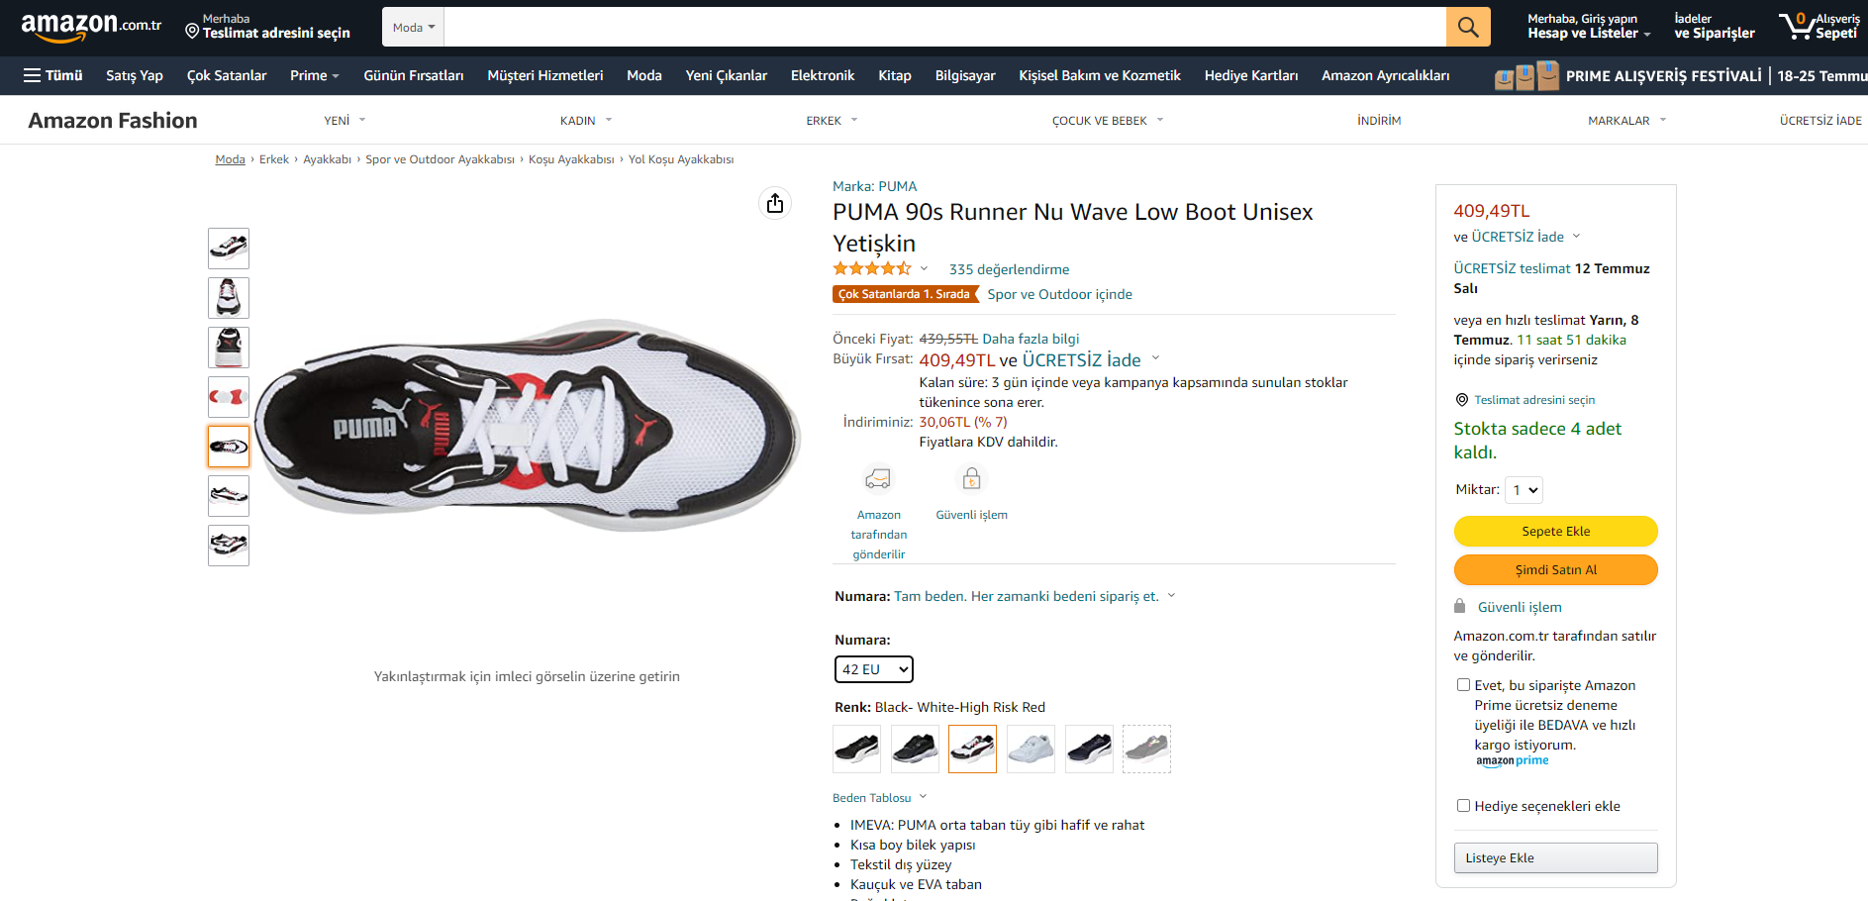Image resolution: width=1868 pixels, height=901 pixels.
Task: Click the delivery location pin icon
Action: coord(192,32)
